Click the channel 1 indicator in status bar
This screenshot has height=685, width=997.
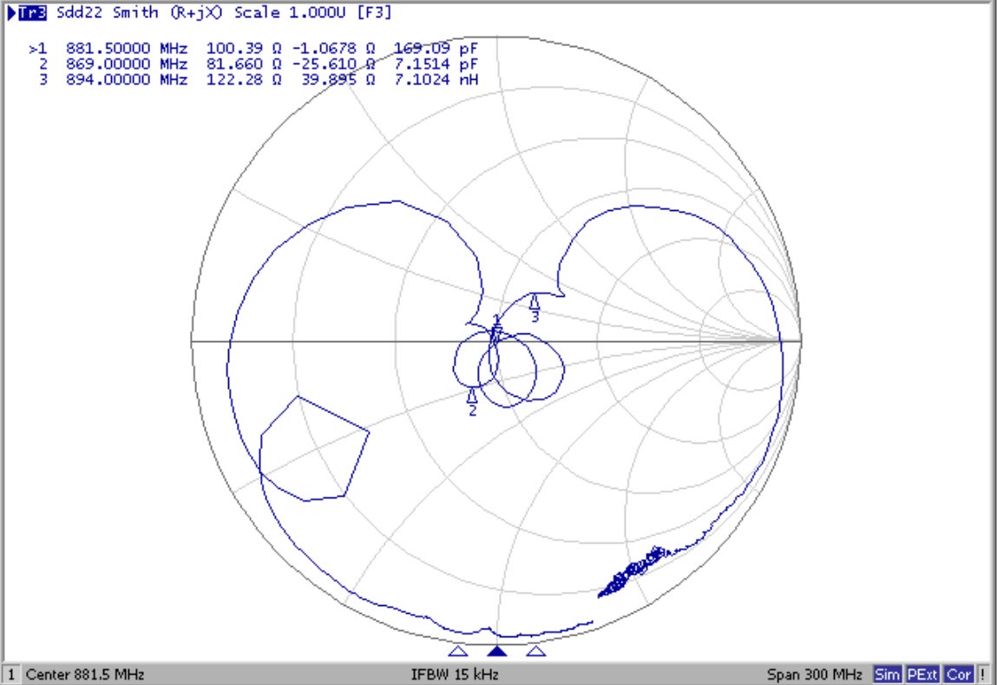11,675
